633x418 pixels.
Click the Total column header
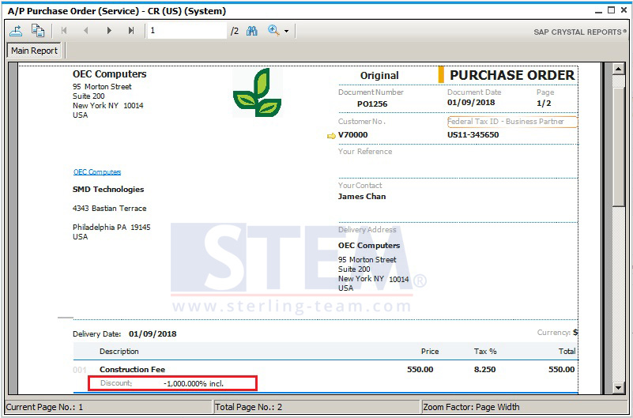567,352
